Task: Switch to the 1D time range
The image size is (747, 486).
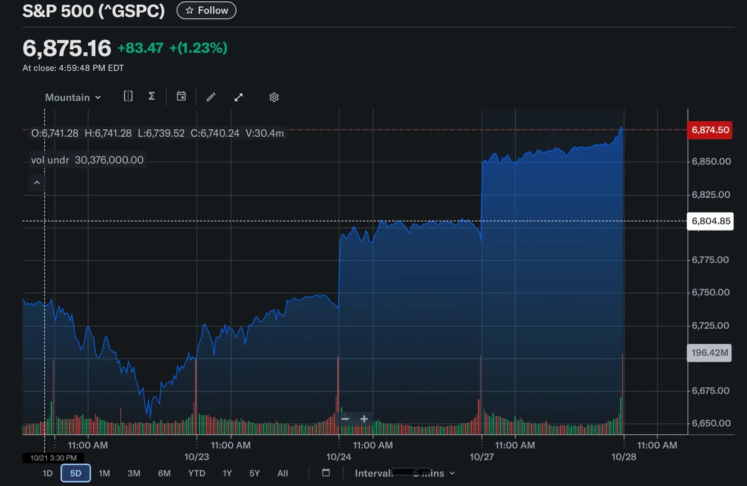Action: tap(47, 473)
